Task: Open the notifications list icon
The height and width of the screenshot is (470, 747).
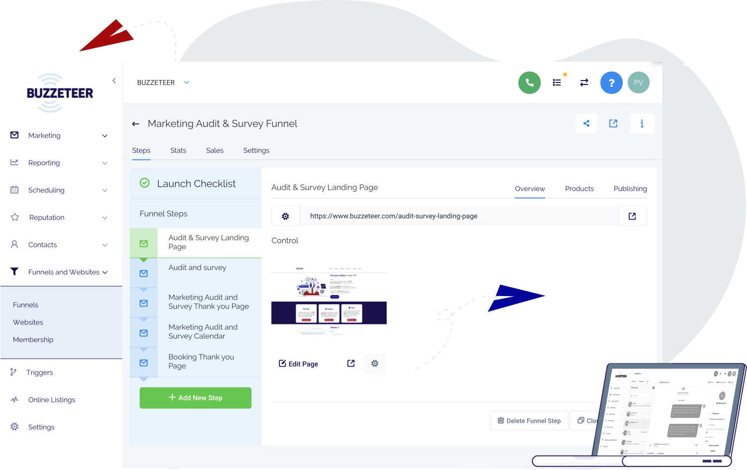Action: [x=557, y=82]
